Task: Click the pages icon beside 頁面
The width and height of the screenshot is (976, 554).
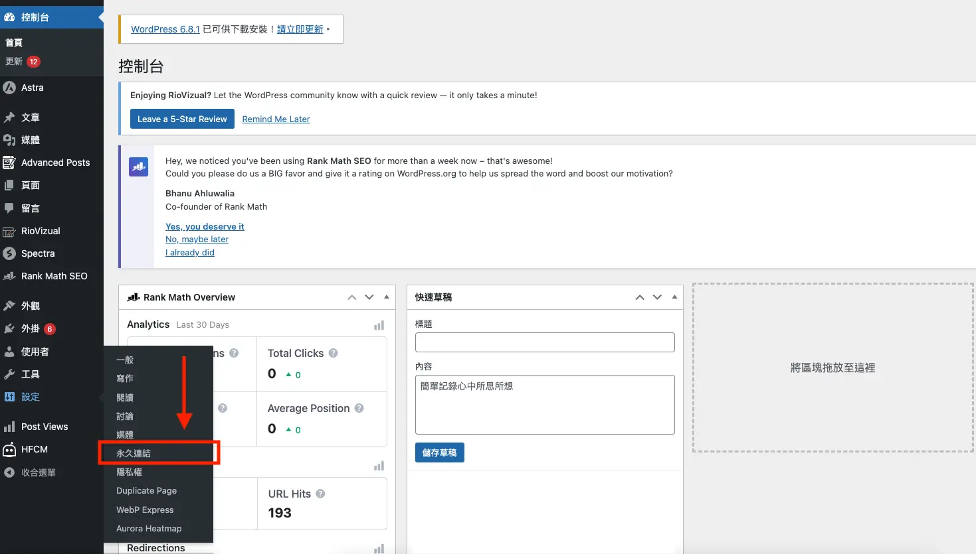Action: click(x=9, y=185)
